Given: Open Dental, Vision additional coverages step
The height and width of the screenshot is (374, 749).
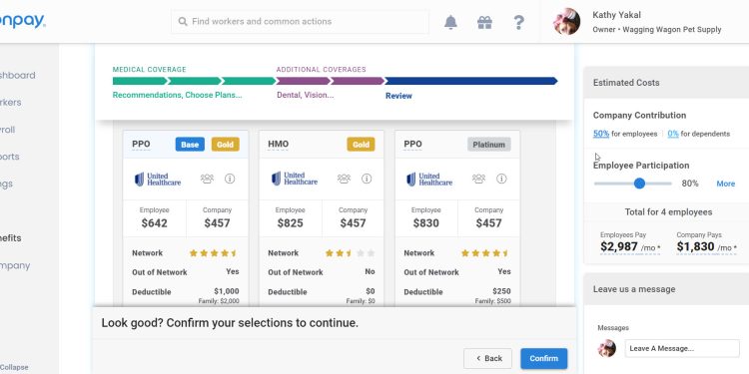Looking at the screenshot, I should tap(306, 95).
